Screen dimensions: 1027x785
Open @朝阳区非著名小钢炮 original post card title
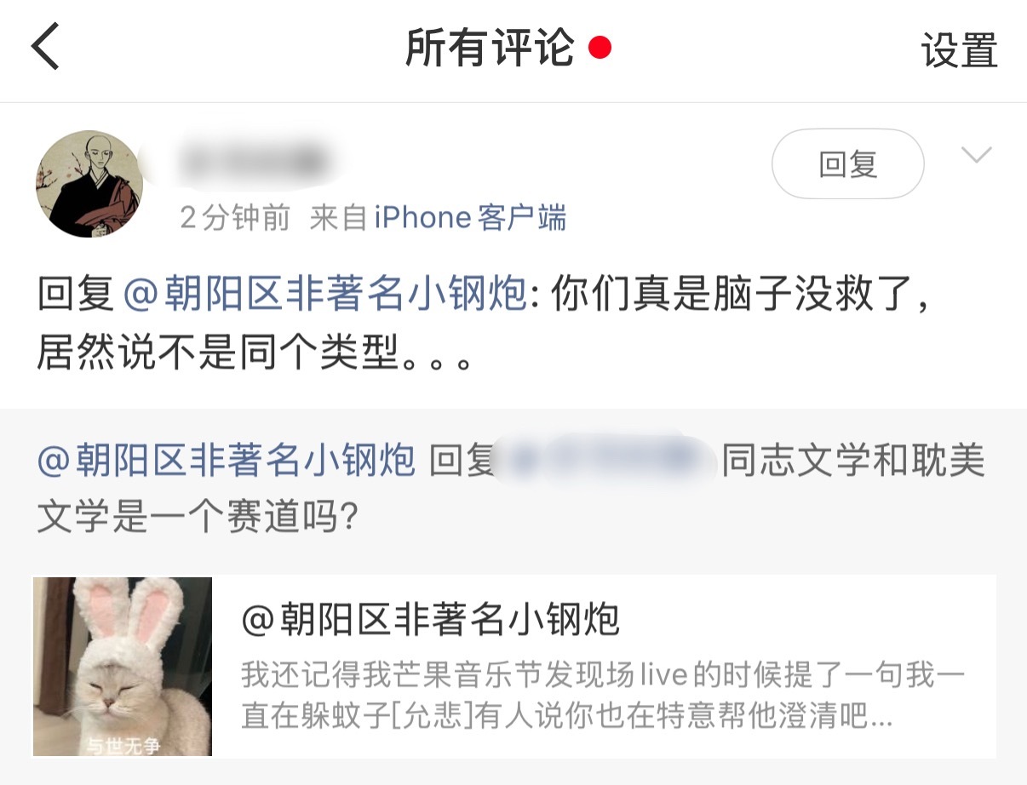point(430,620)
